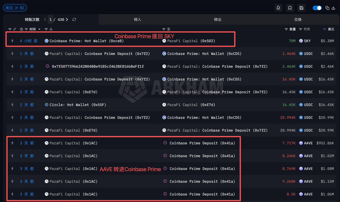Click the 时间 column header label
The height and width of the screenshot is (202, 340).
coord(33,29)
